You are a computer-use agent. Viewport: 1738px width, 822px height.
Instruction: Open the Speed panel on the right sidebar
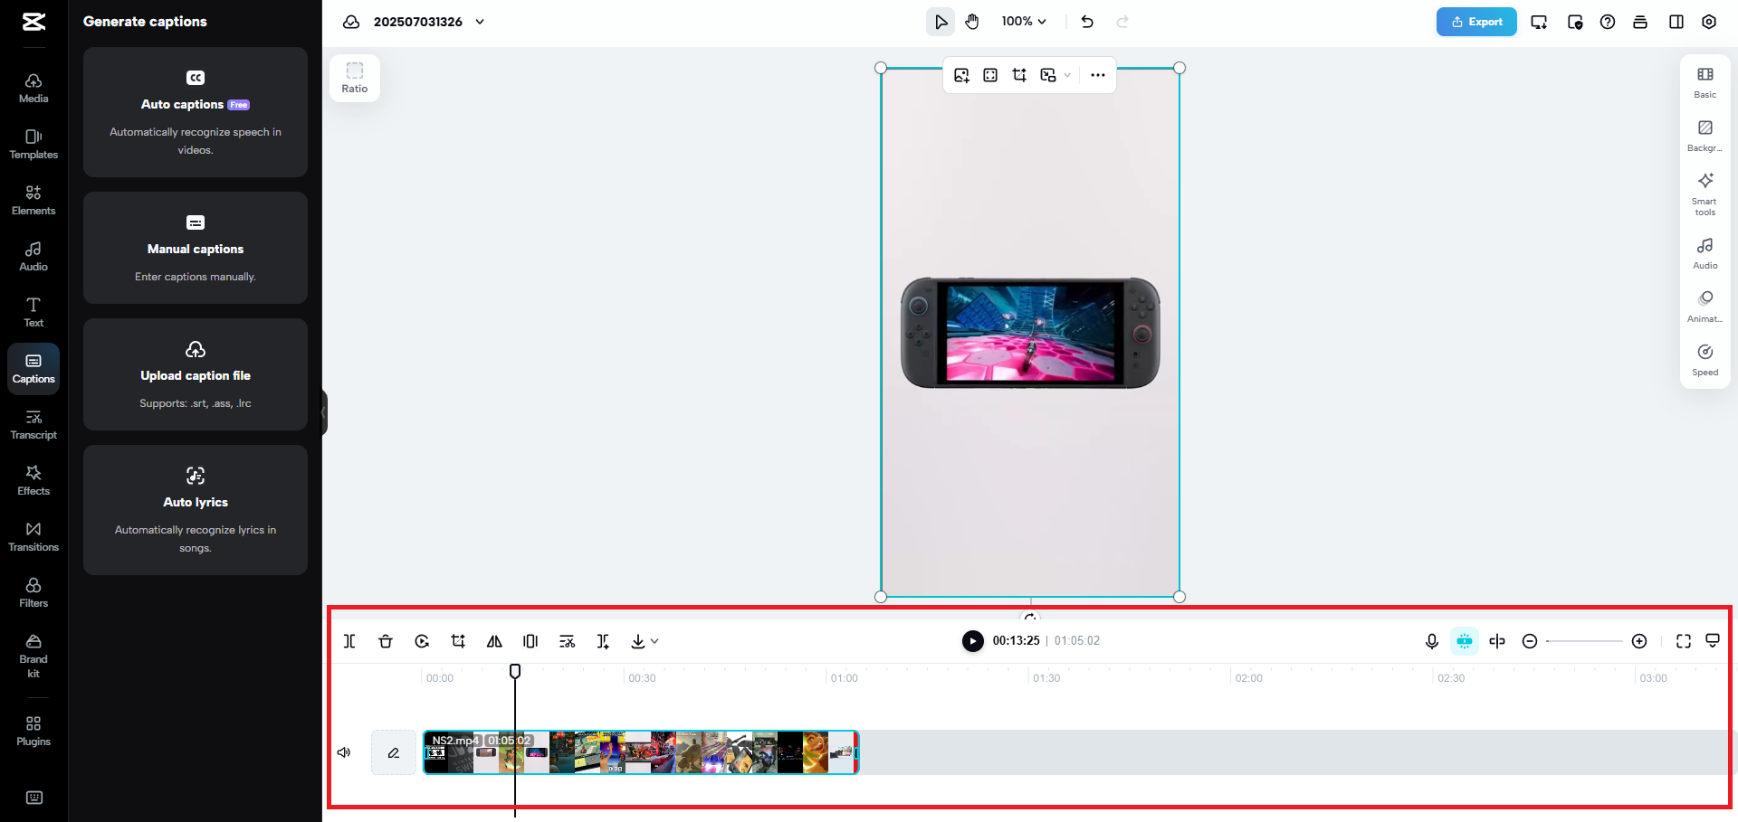pos(1705,358)
